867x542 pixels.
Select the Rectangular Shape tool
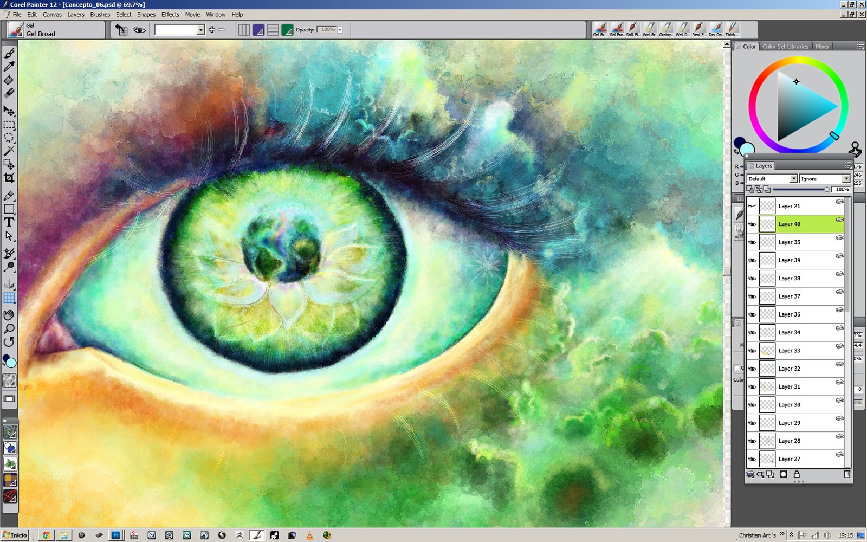click(x=9, y=209)
